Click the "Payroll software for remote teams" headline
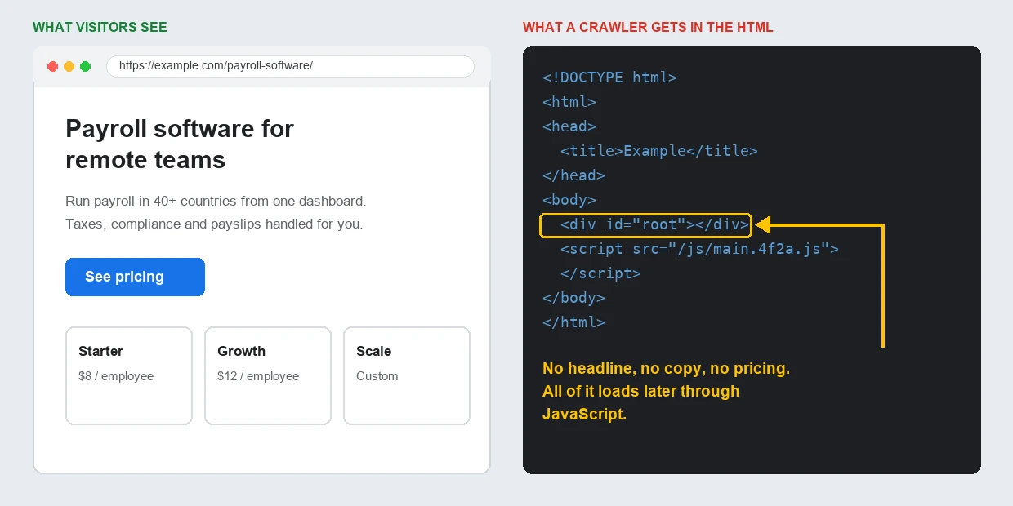The width and height of the screenshot is (1013, 506). tap(180, 144)
